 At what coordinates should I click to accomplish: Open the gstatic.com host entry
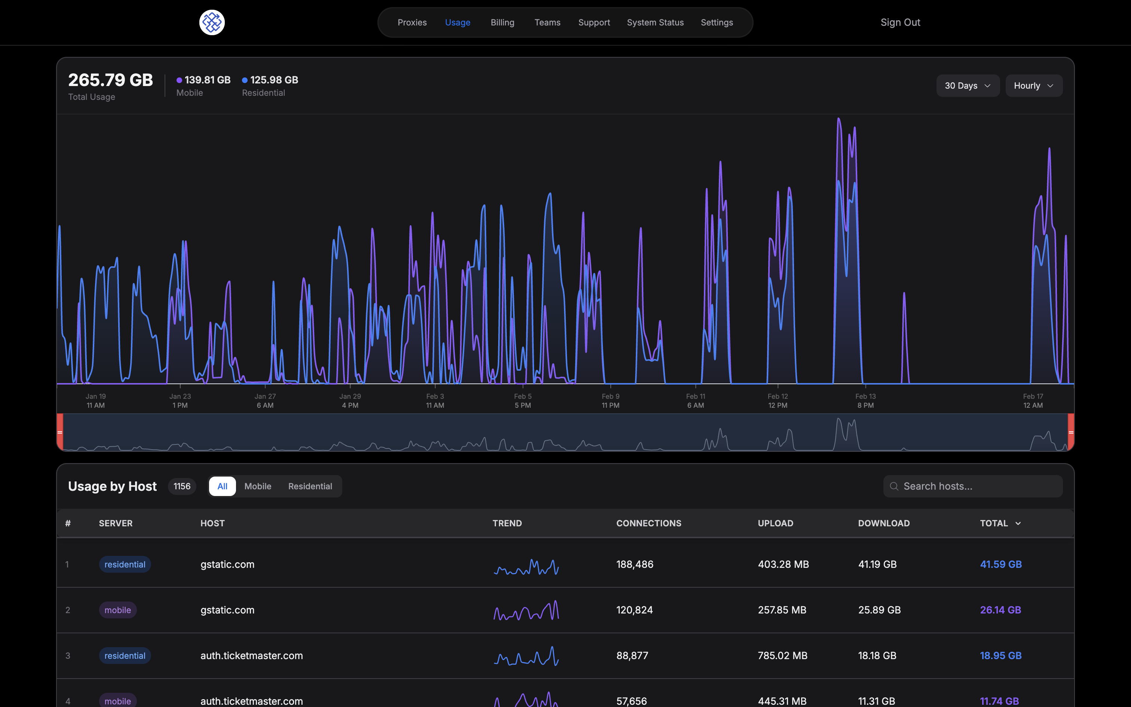[x=228, y=564]
